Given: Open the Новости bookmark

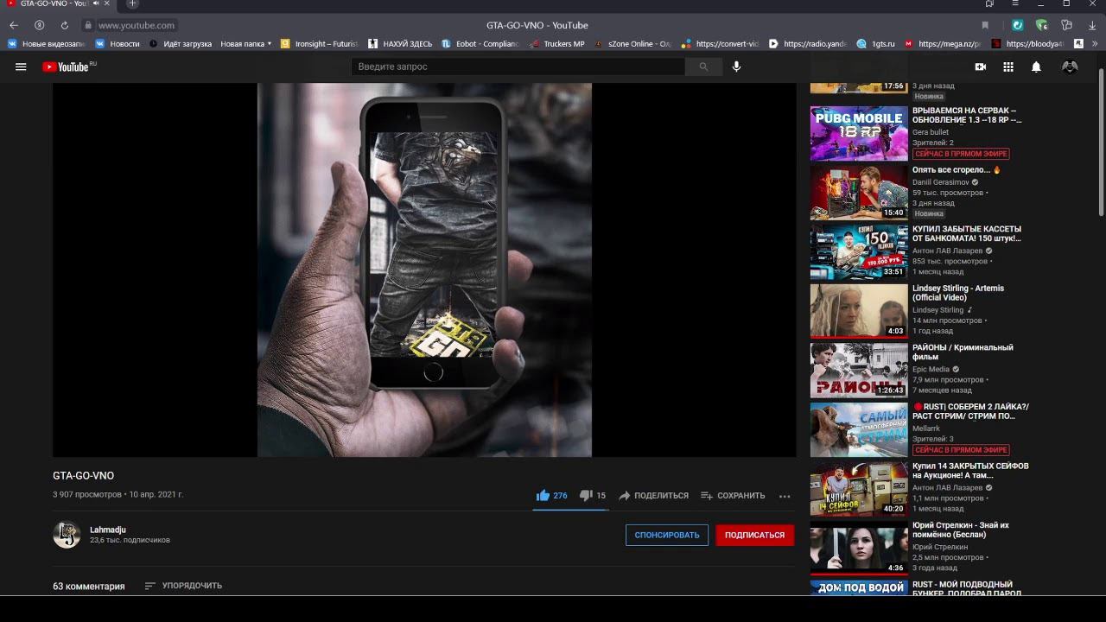Looking at the screenshot, I should coord(118,43).
